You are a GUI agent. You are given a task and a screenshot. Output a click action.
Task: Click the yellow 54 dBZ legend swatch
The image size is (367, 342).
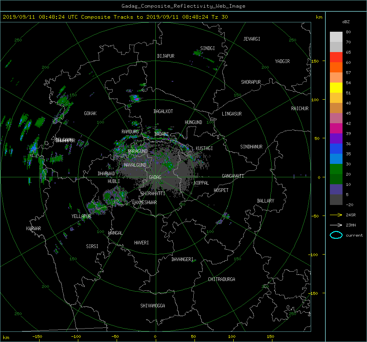coord(336,88)
